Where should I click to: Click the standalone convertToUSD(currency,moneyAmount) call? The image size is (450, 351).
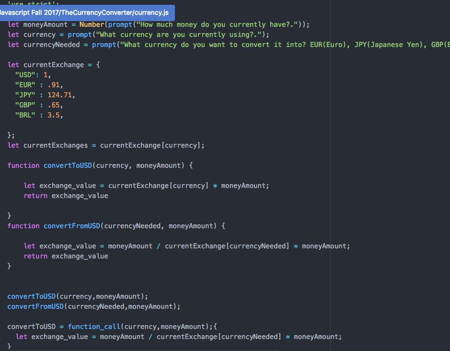(x=78, y=296)
